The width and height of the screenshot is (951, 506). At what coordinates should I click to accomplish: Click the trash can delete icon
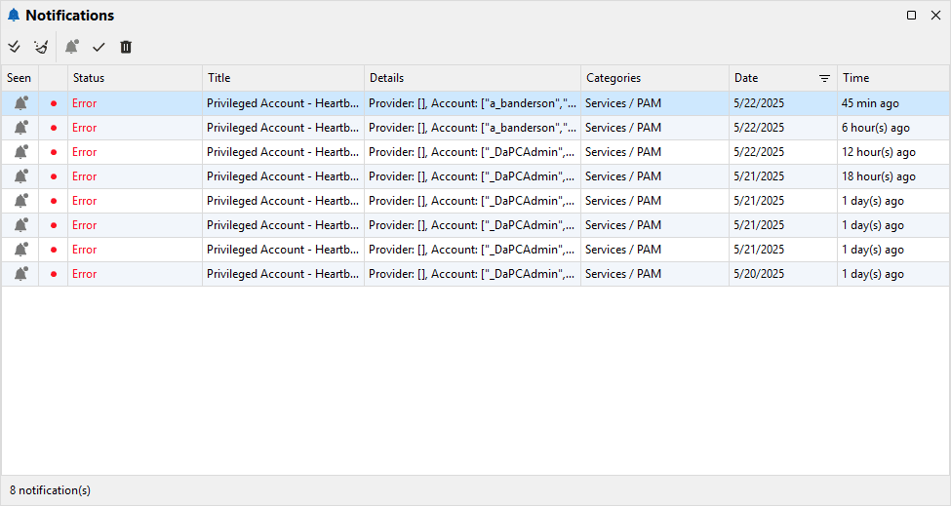(x=126, y=47)
